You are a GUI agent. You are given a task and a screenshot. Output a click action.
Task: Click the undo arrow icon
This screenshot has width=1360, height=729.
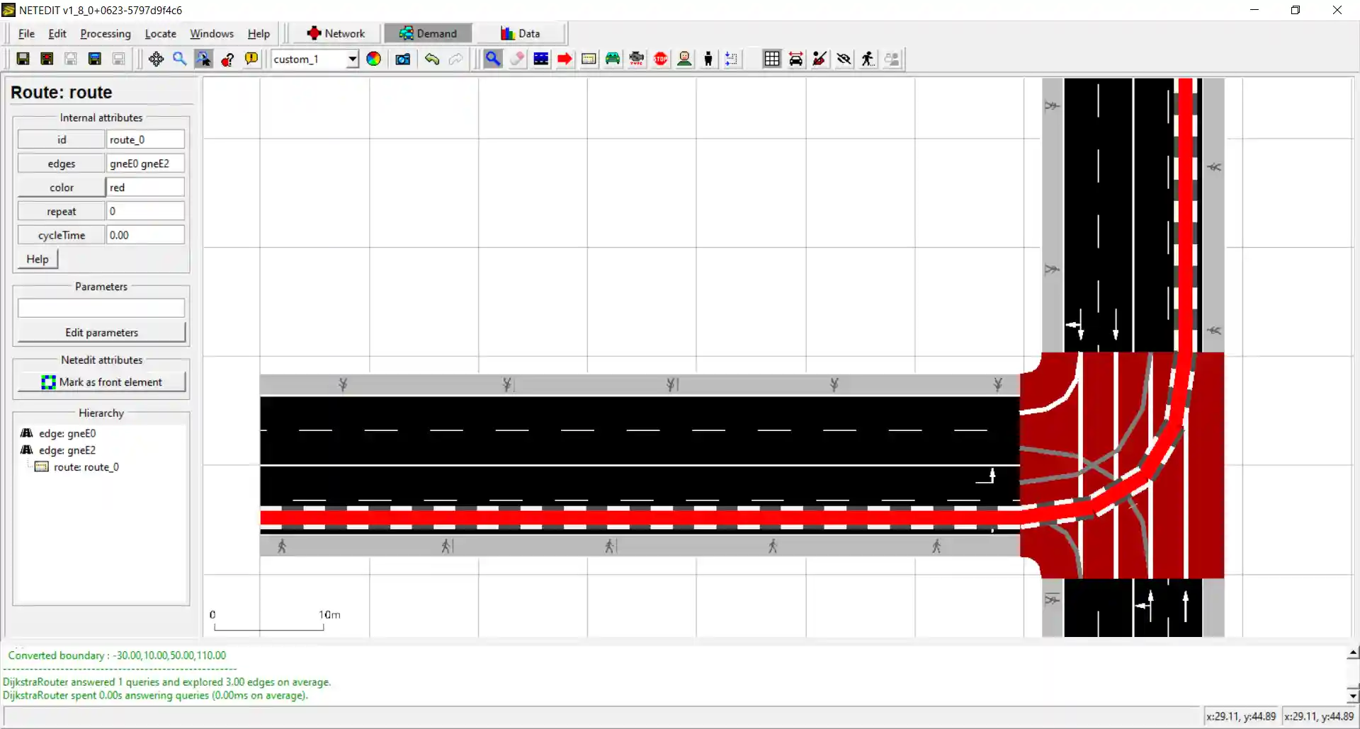pos(431,59)
